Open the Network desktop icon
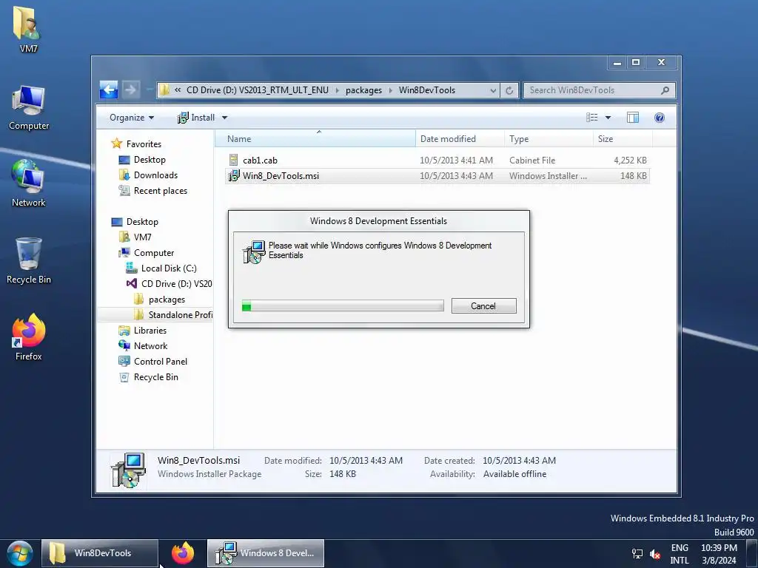758x568 pixels. [29, 184]
